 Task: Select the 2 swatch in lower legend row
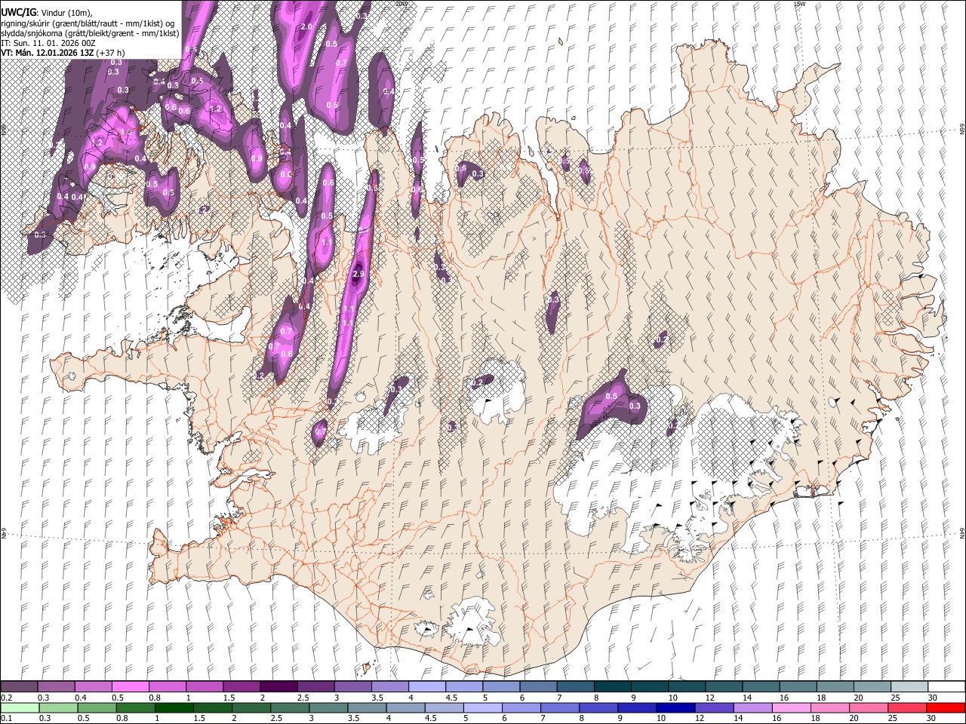pos(251,707)
